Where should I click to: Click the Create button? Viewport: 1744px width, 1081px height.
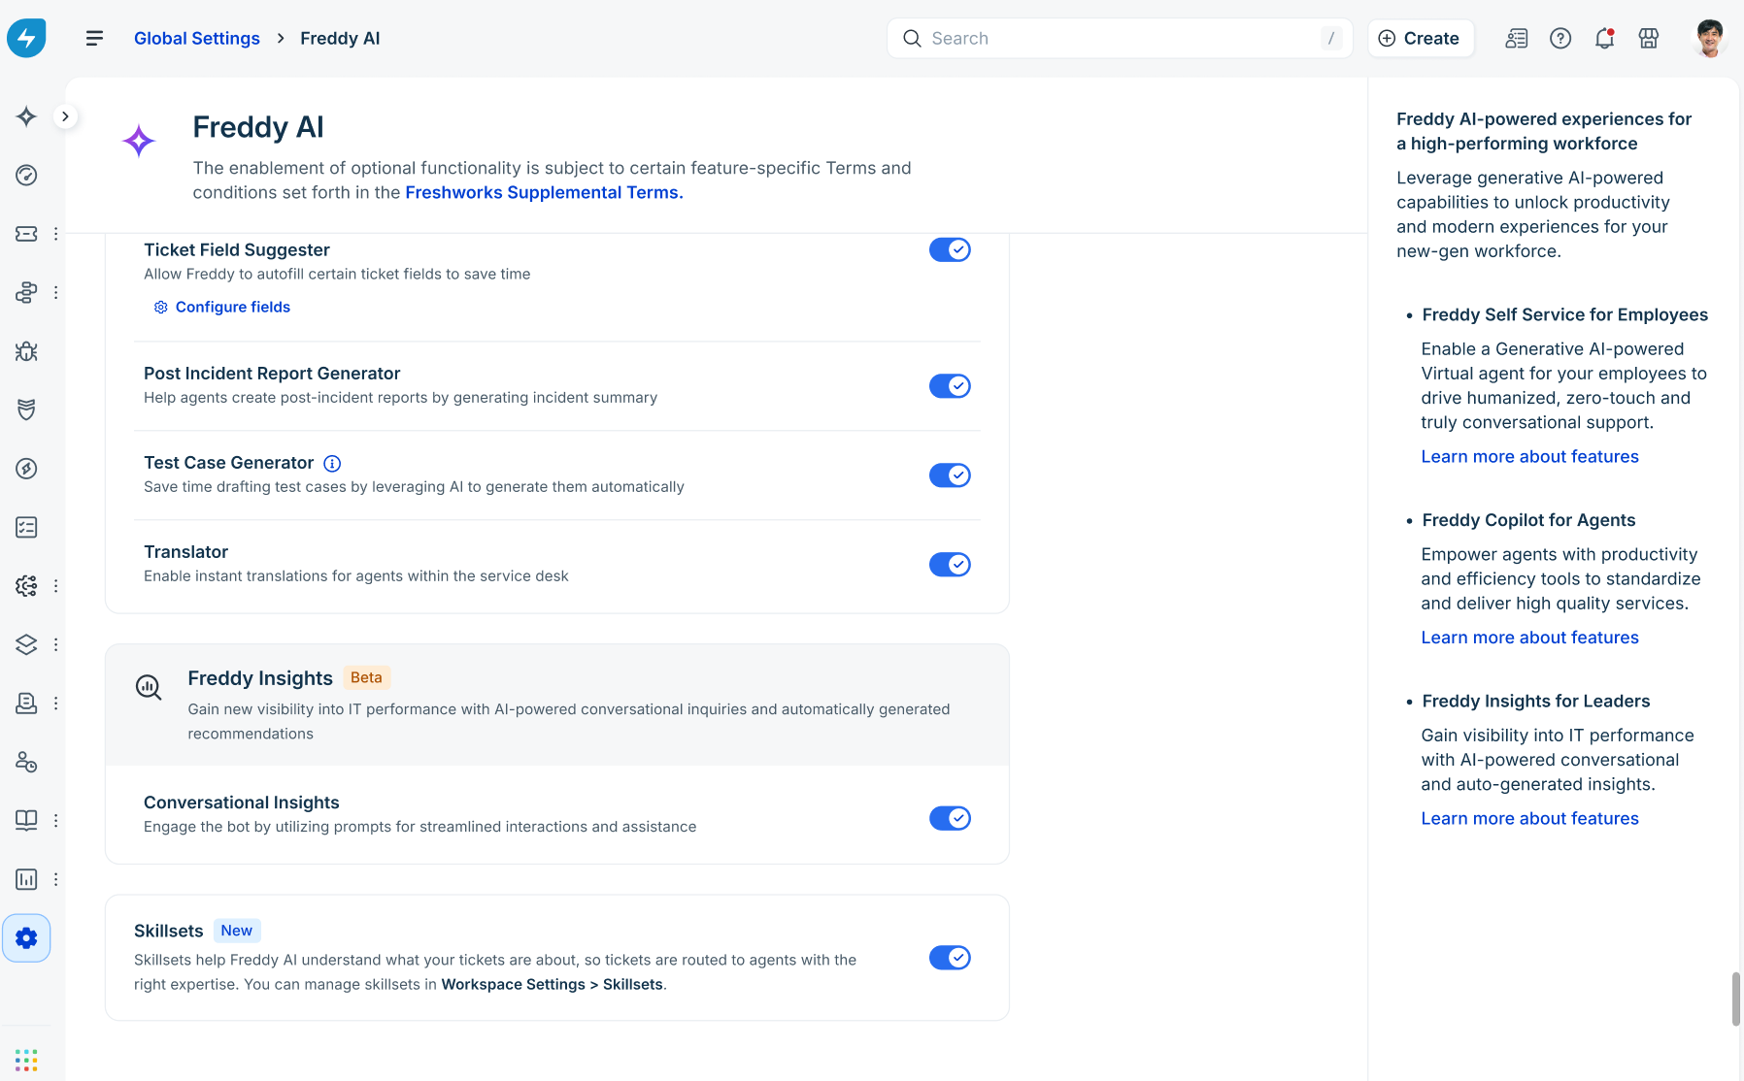point(1420,38)
